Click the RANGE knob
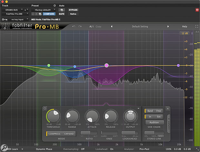 72,116
